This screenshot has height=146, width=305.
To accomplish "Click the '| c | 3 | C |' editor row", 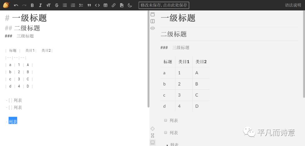I will [19, 79].
